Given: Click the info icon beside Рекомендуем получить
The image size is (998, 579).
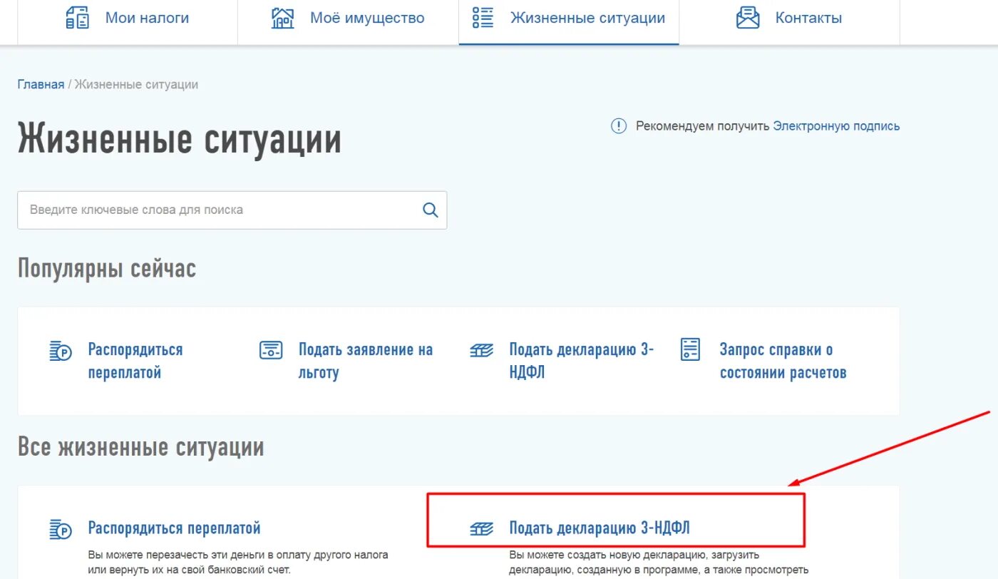Looking at the screenshot, I should tap(619, 126).
